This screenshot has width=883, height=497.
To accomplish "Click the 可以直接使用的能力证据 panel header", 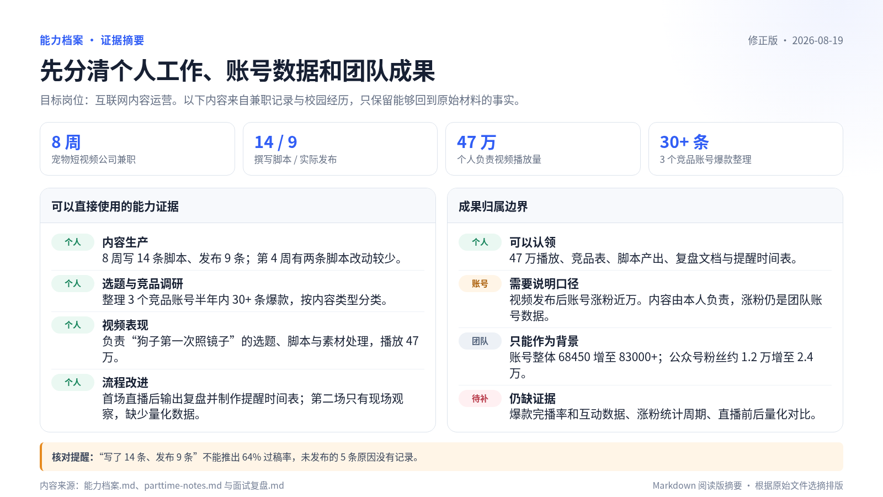I will (238, 206).
